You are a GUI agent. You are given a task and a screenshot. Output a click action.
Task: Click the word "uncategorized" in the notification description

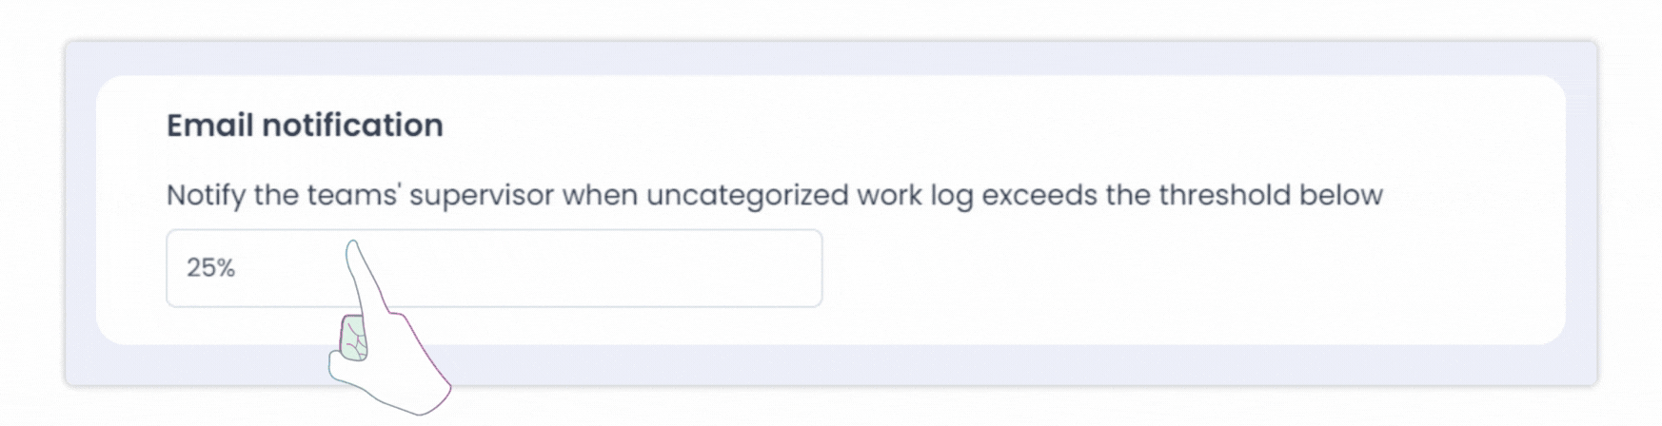[747, 195]
